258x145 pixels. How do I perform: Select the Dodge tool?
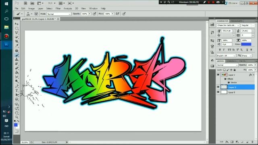coord(17,81)
